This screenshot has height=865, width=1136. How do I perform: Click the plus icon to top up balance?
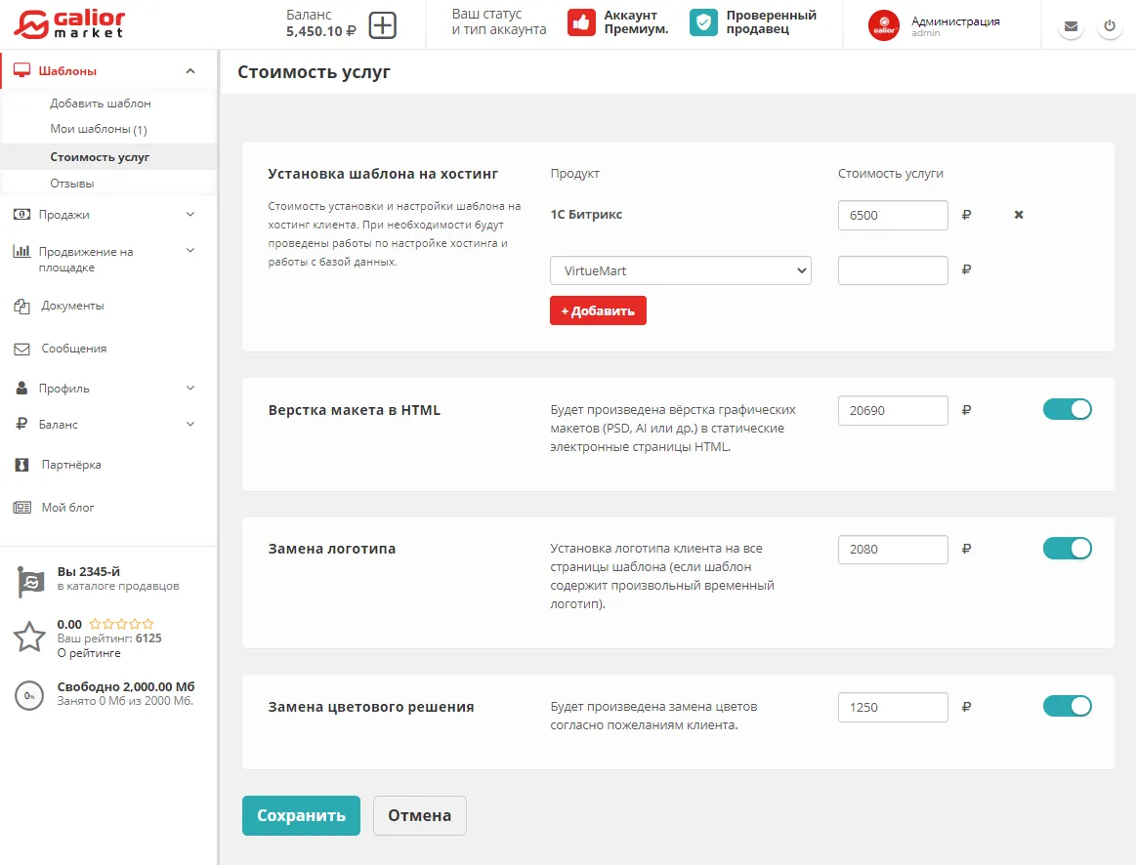(x=383, y=24)
